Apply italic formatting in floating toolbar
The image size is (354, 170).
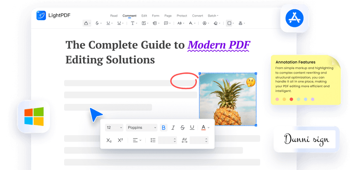pos(173,128)
